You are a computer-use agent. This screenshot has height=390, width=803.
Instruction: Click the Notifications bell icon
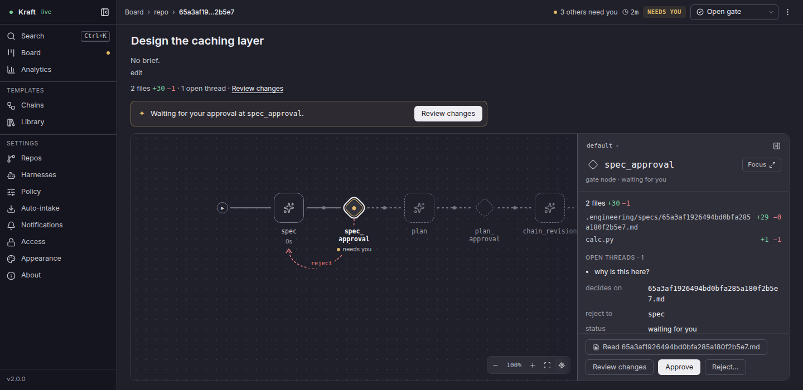coord(11,225)
